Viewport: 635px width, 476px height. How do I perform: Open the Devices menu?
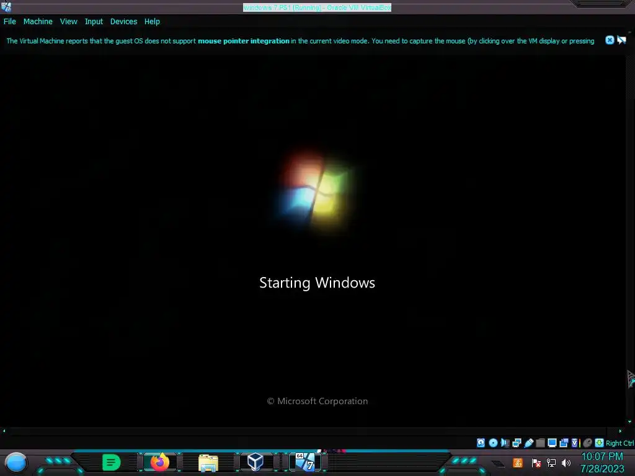123,22
